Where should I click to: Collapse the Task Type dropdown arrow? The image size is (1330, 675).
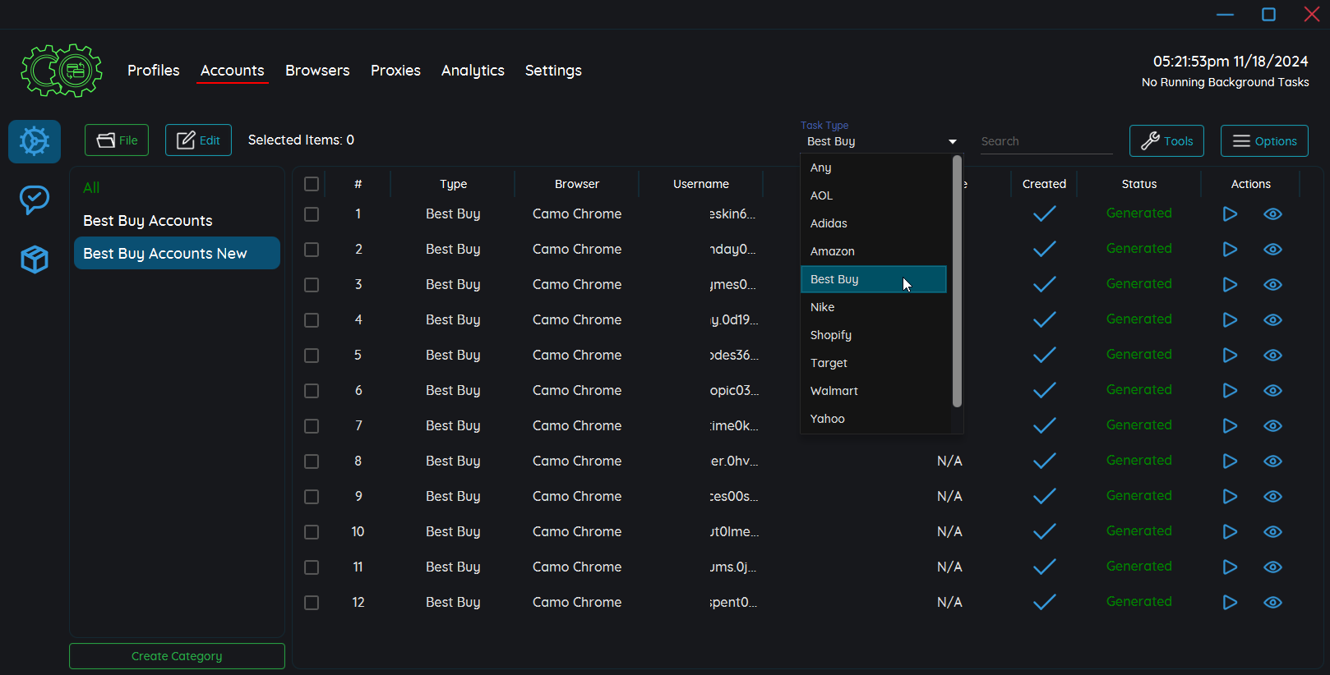coord(952,142)
